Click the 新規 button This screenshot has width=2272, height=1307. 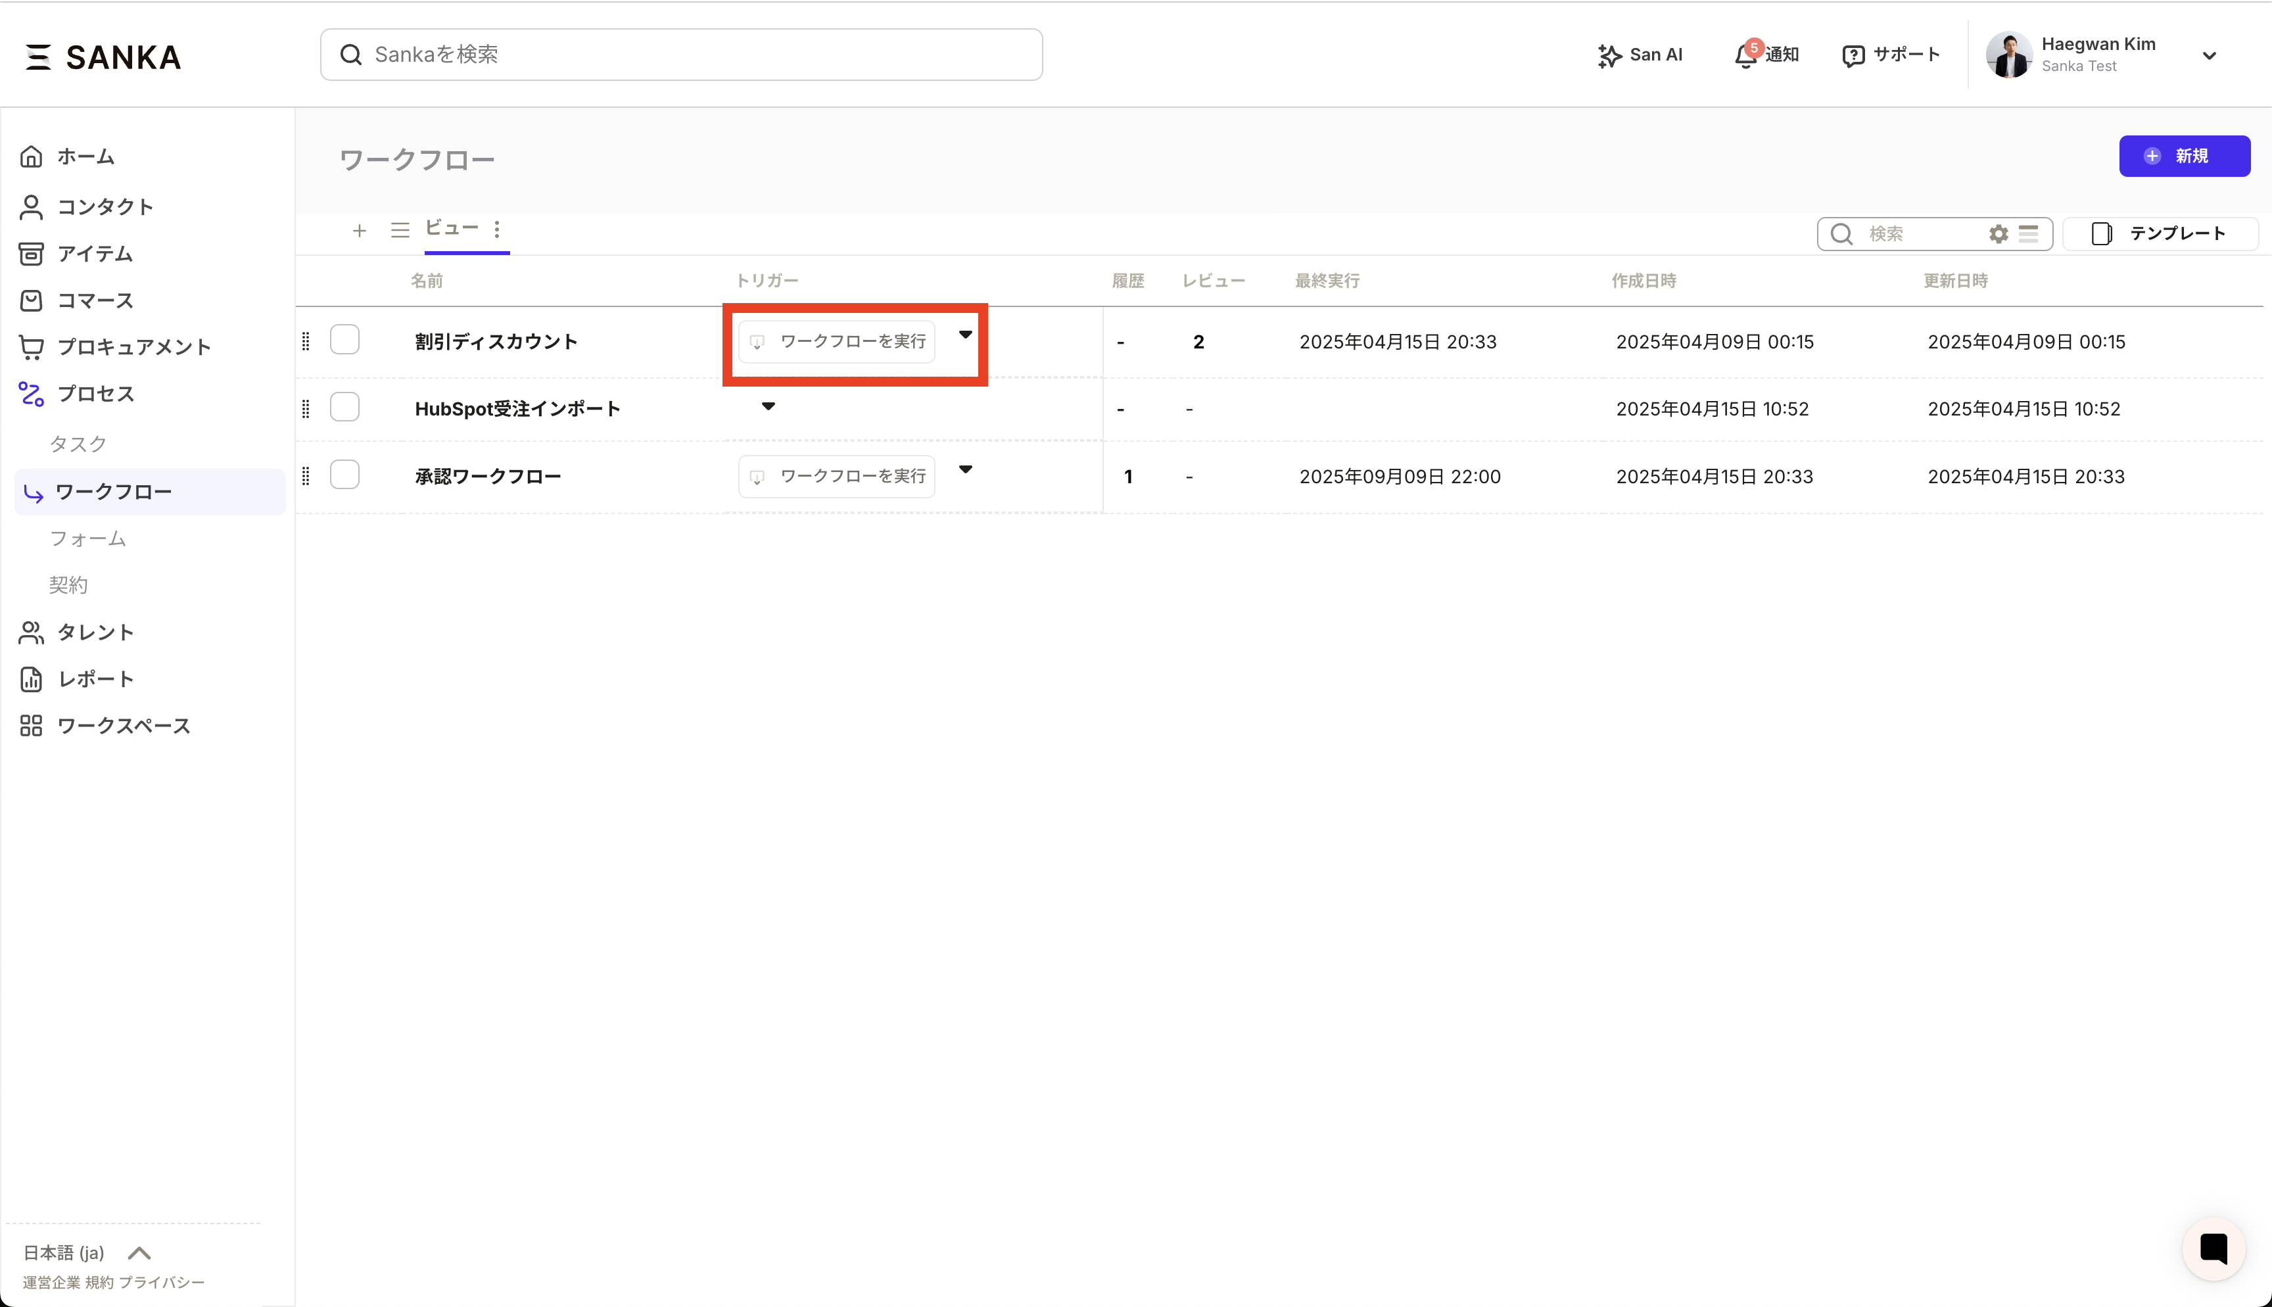[2184, 156]
